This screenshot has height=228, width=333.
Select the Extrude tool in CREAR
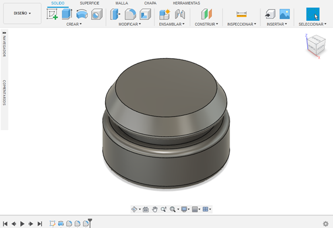[67, 14]
